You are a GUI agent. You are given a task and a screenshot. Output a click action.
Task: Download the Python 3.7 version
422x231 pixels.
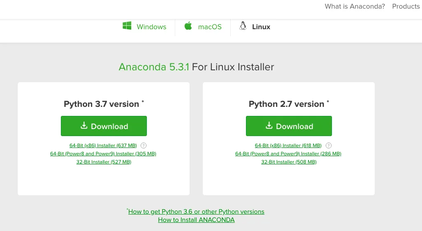(x=104, y=126)
